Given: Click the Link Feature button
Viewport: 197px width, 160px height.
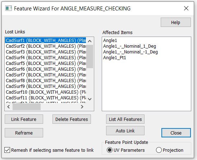Looking at the screenshot, I should (x=24, y=119).
